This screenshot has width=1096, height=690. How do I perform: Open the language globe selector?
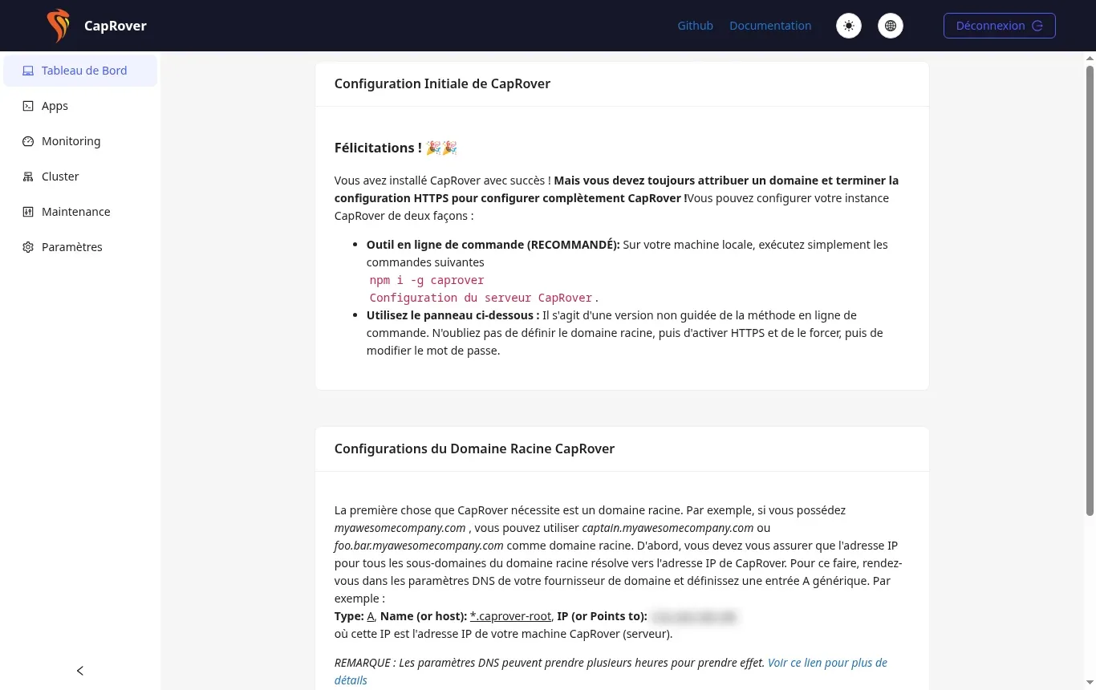pyautogui.click(x=891, y=26)
